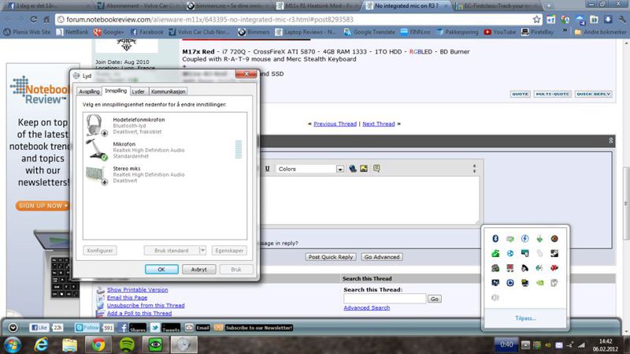Open Show Printable Version link
630x354 pixels.
point(137,289)
